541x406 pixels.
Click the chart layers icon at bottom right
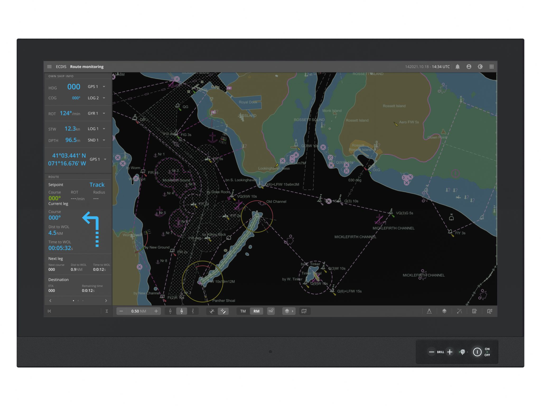pyautogui.click(x=444, y=311)
